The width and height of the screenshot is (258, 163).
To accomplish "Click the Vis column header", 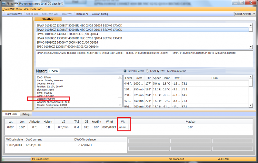I will [x=123, y=122].
